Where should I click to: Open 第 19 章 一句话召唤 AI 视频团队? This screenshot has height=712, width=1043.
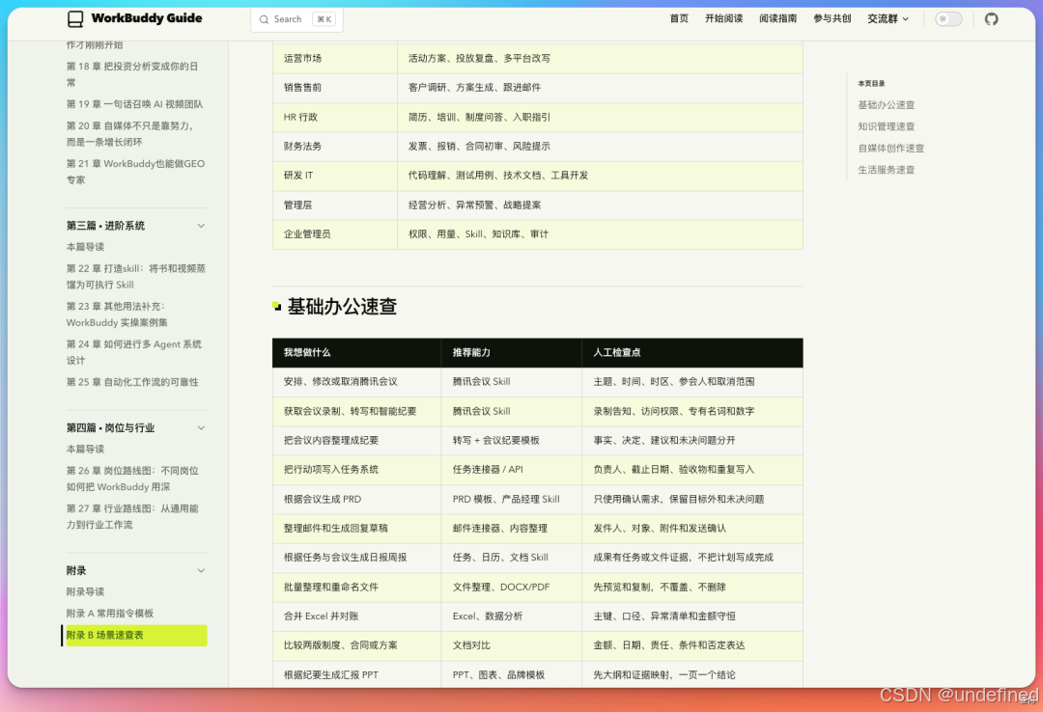[x=134, y=104]
